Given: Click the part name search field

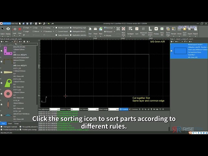Looking at the screenshot, I should click(x=19, y=44).
